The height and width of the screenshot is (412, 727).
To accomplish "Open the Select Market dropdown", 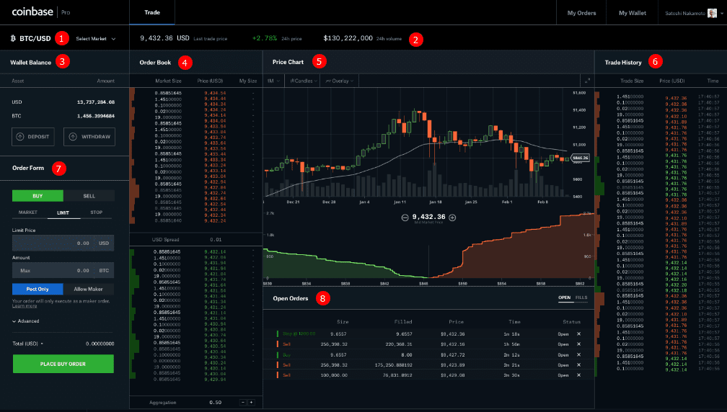I will click(x=96, y=38).
